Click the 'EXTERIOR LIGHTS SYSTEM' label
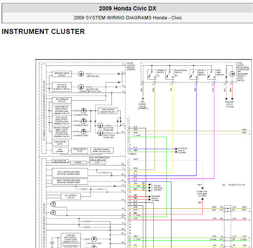The height and width of the screenshot is (248, 253). 183,150
